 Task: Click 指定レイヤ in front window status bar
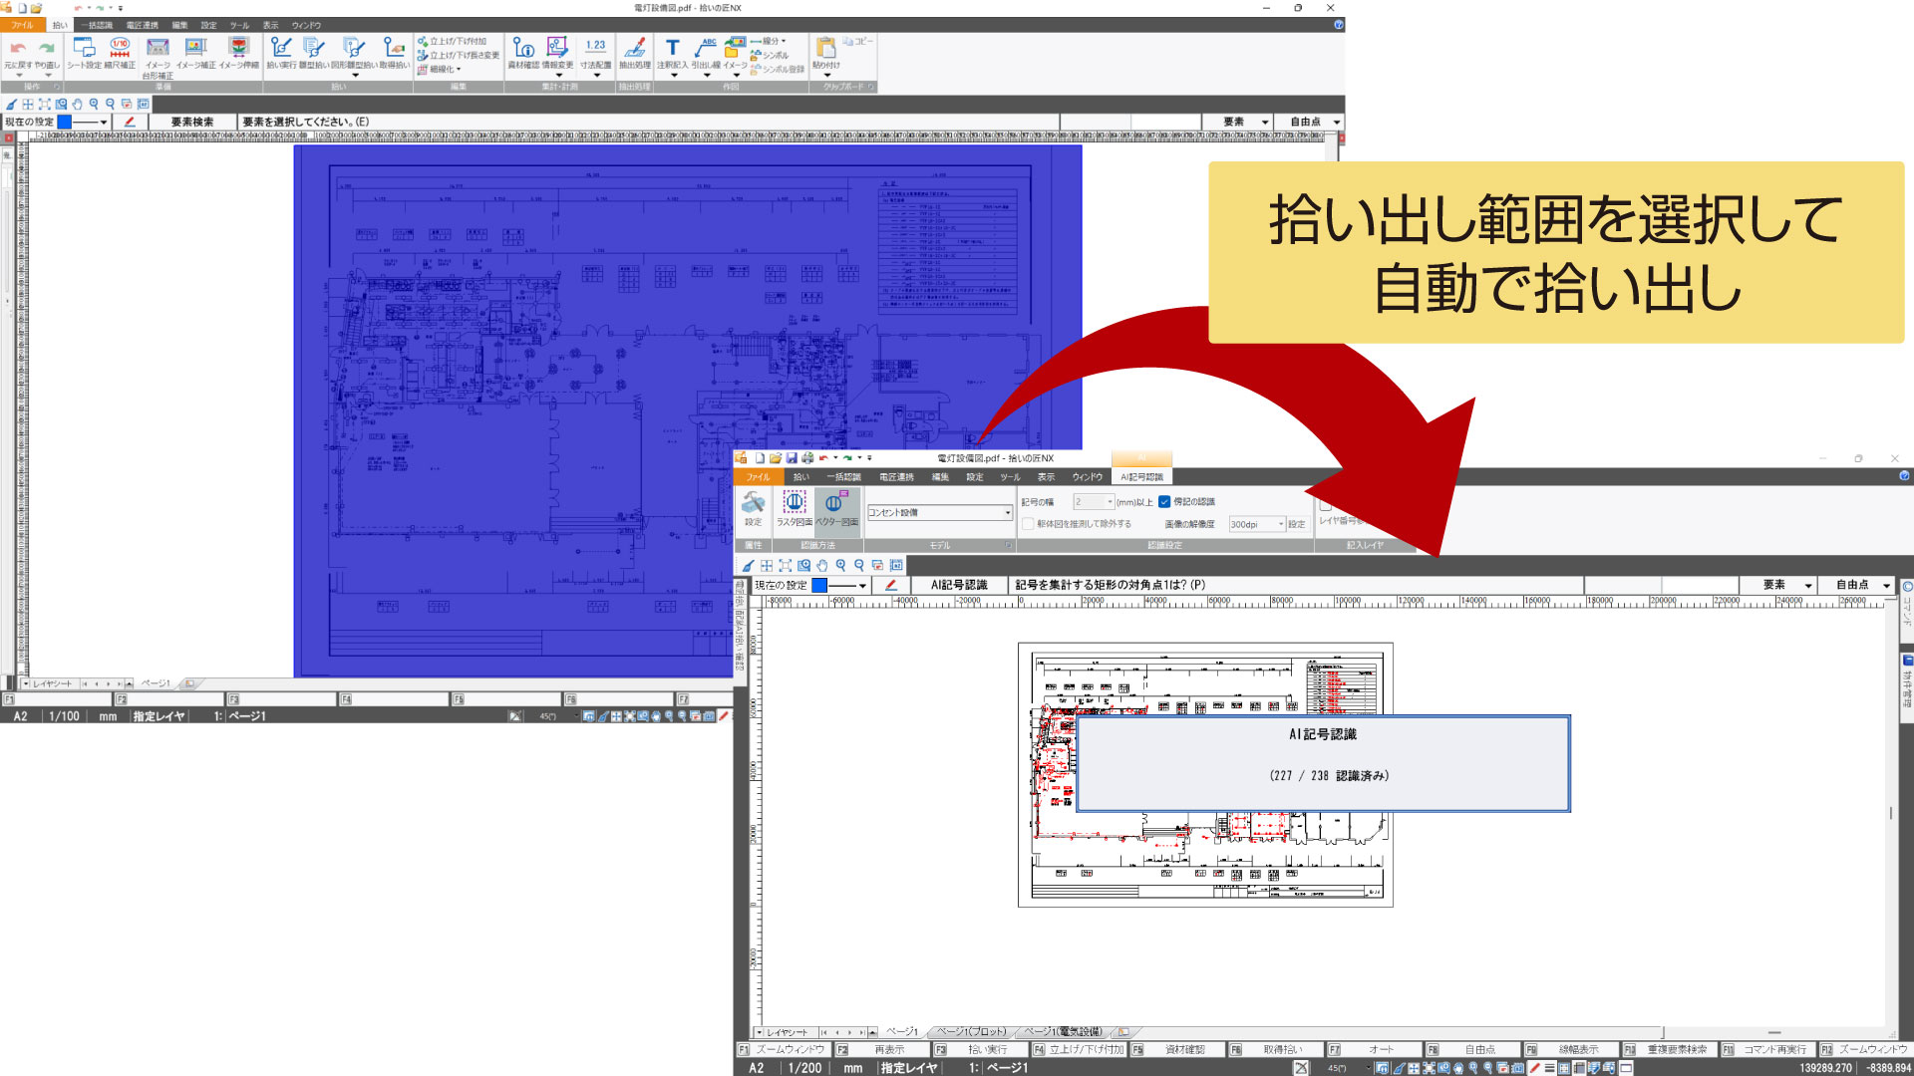pyautogui.click(x=908, y=1068)
